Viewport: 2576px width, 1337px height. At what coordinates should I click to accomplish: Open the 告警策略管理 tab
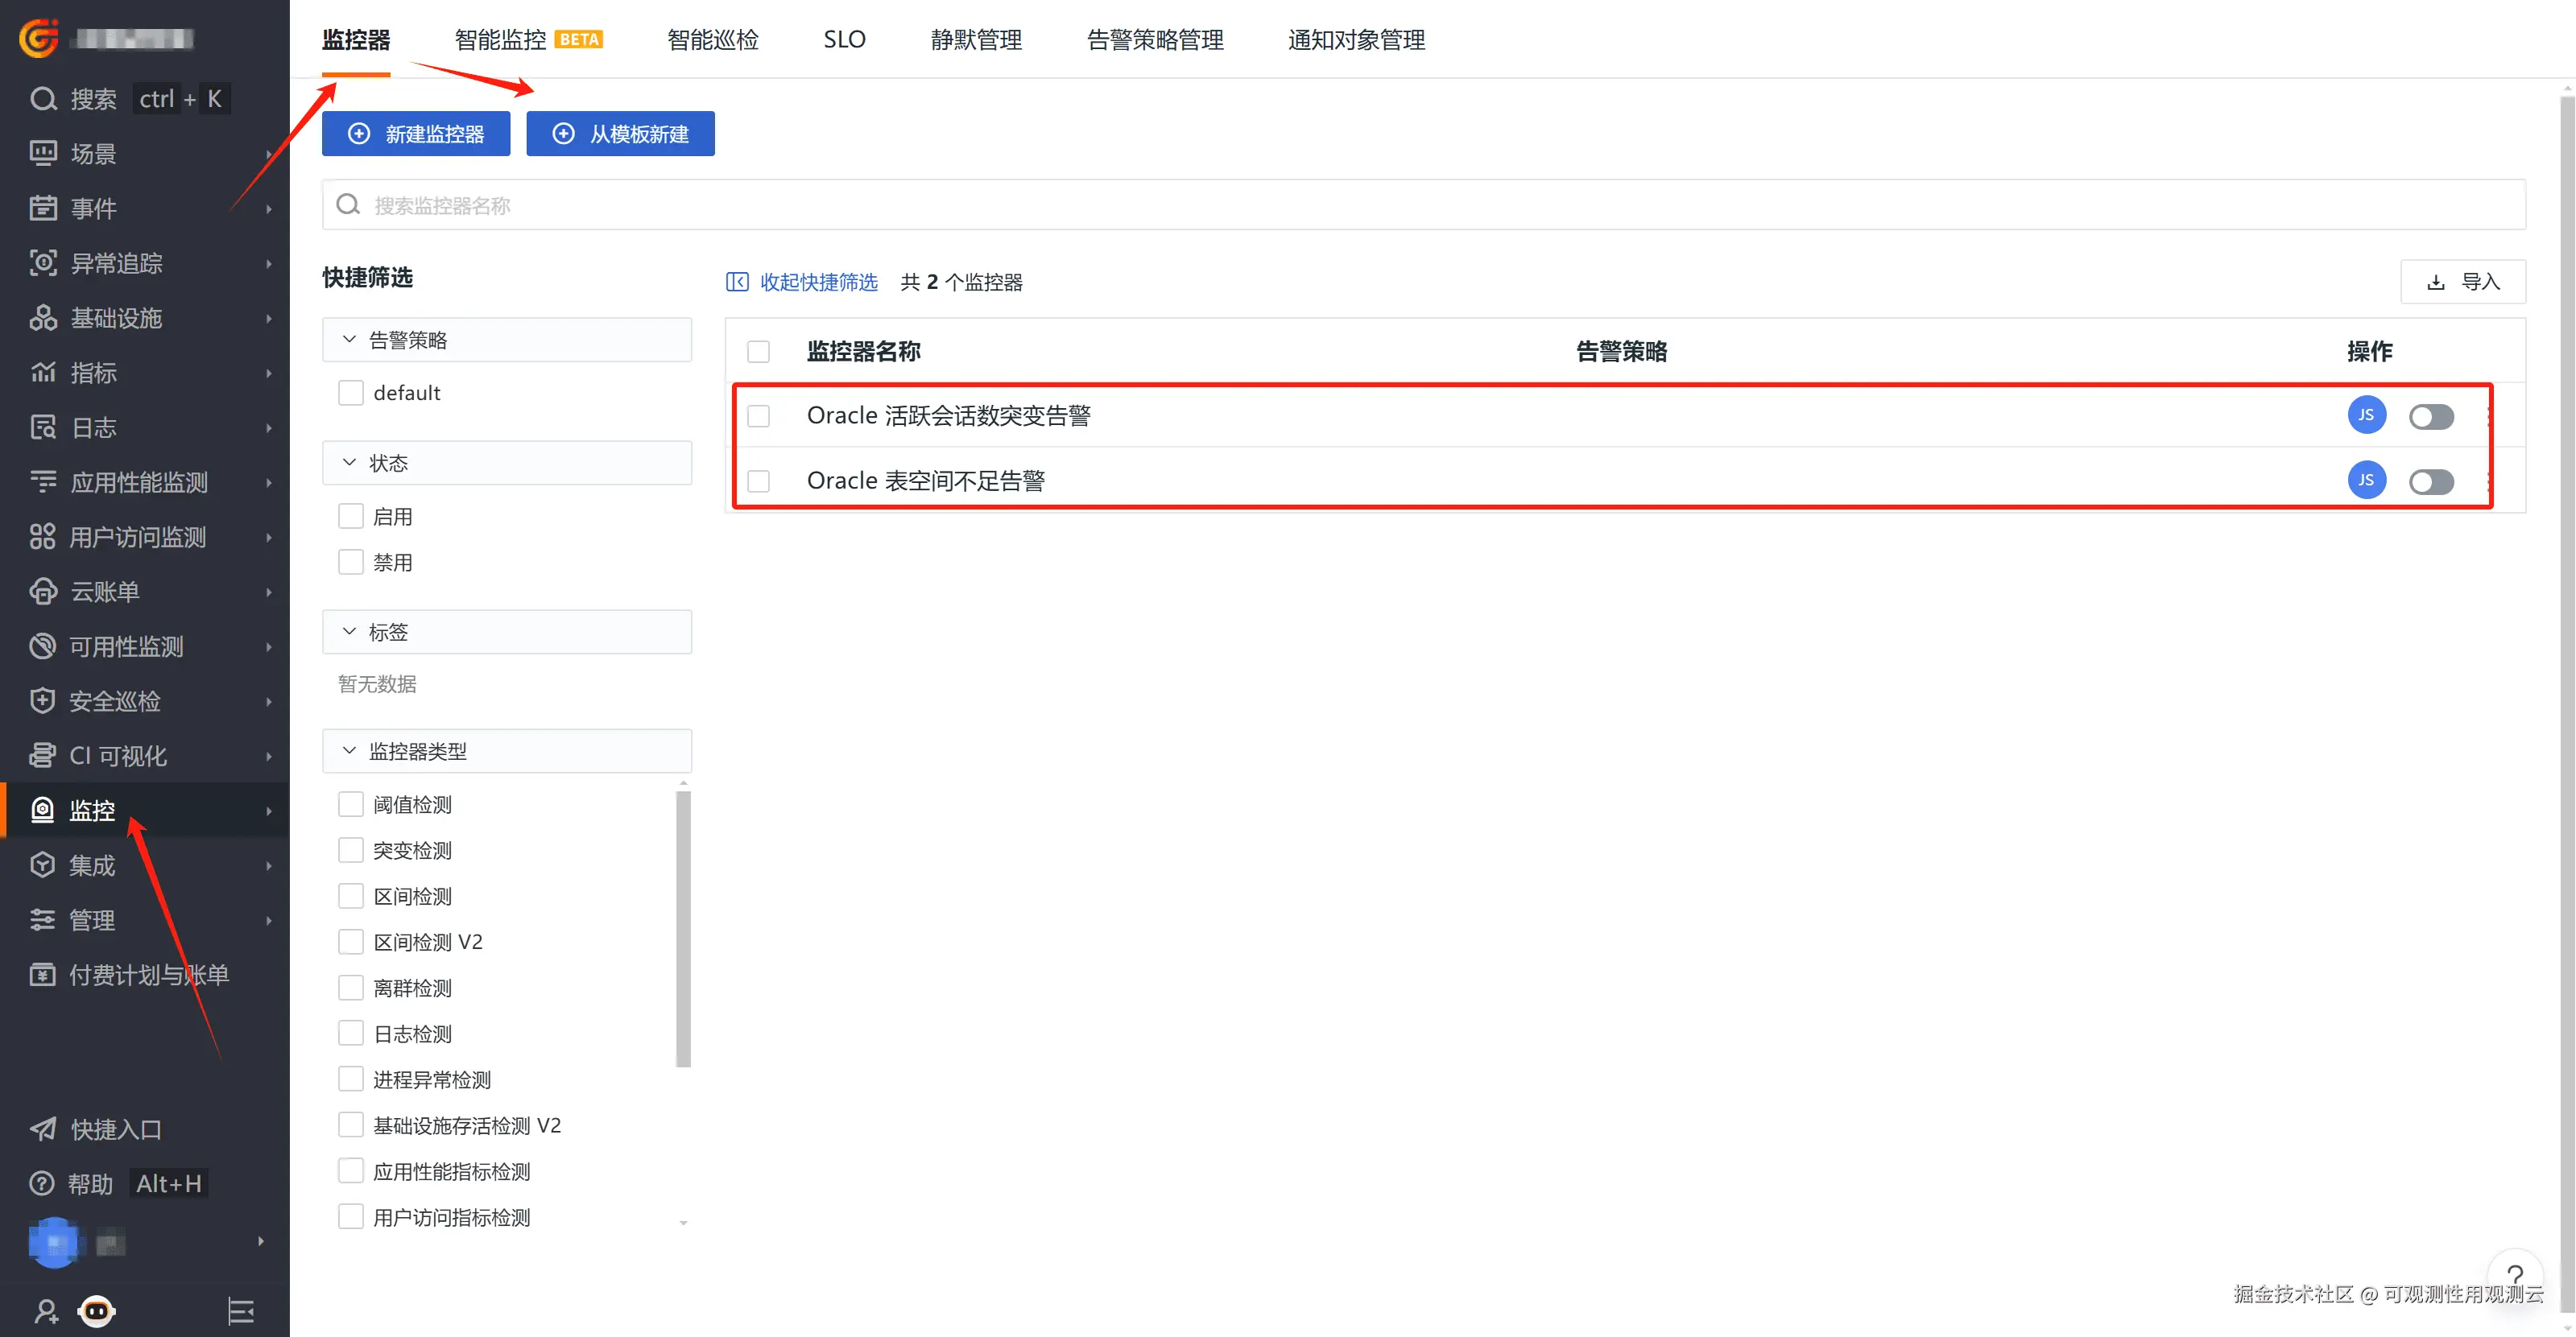1154,40
